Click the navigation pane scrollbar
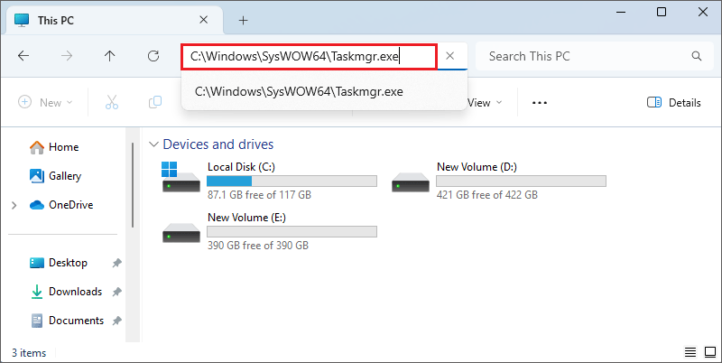722x363 pixels. 133,185
